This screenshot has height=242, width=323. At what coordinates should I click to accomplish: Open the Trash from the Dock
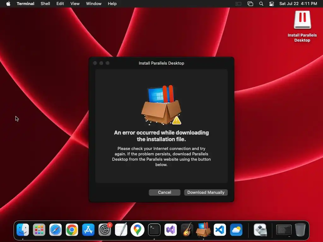coord(300,230)
